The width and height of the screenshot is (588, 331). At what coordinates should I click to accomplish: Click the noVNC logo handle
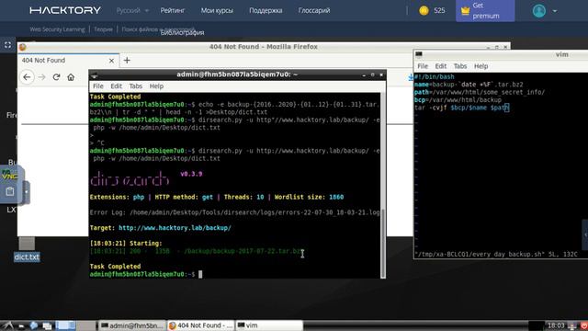tap(10, 175)
